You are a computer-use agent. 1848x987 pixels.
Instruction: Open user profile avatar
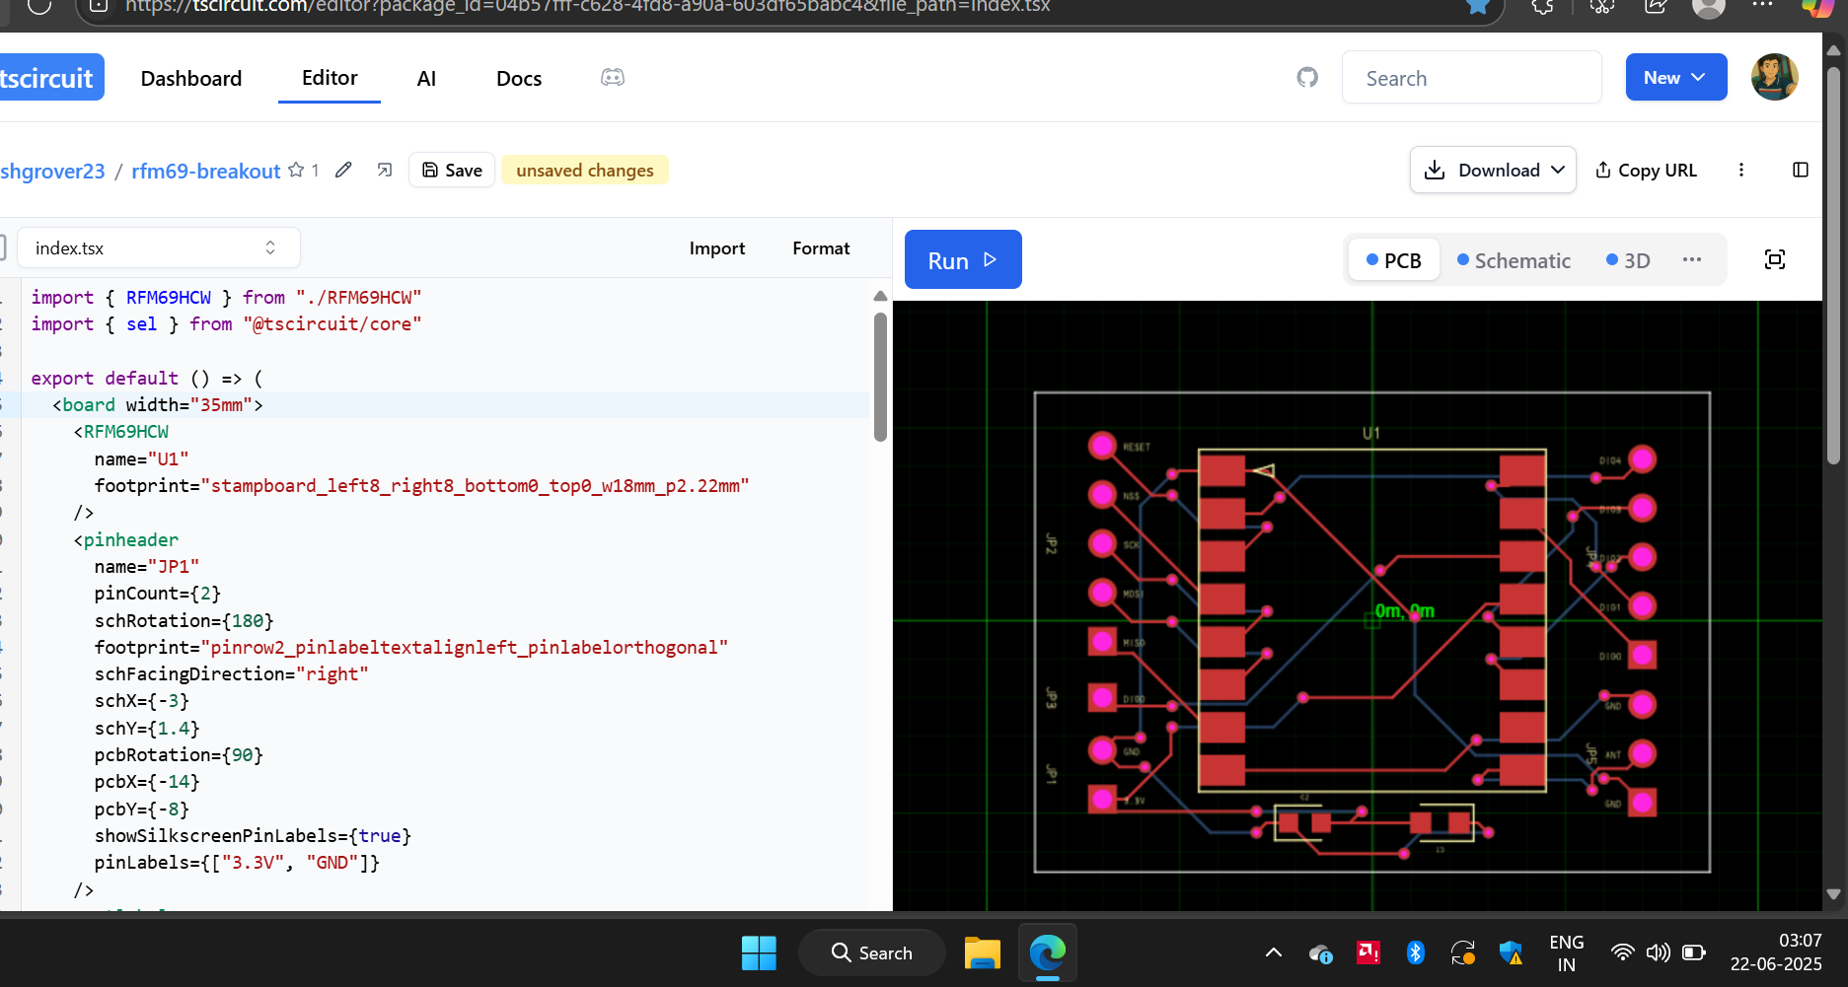(x=1774, y=78)
